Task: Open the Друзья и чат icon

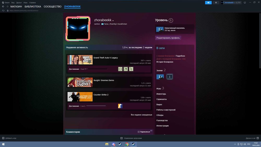Action: click(258, 138)
